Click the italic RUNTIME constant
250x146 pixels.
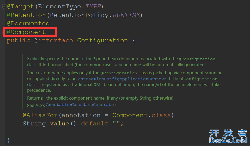pos(126,15)
